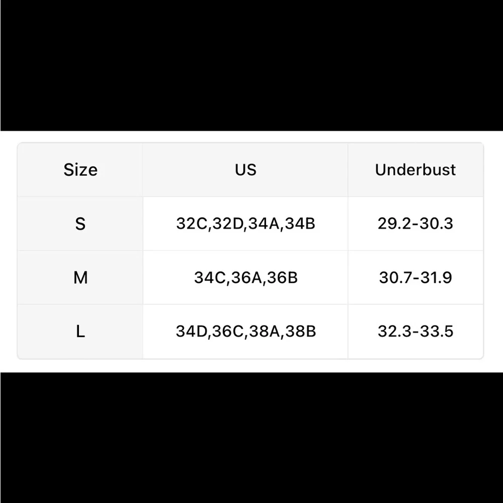503x503 pixels.
Task: Click the black area below the table
Action: coord(251,438)
